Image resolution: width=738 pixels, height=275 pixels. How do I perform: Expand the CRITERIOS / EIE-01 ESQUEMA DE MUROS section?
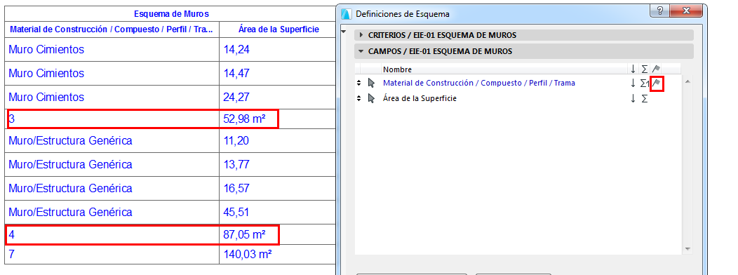pos(361,35)
